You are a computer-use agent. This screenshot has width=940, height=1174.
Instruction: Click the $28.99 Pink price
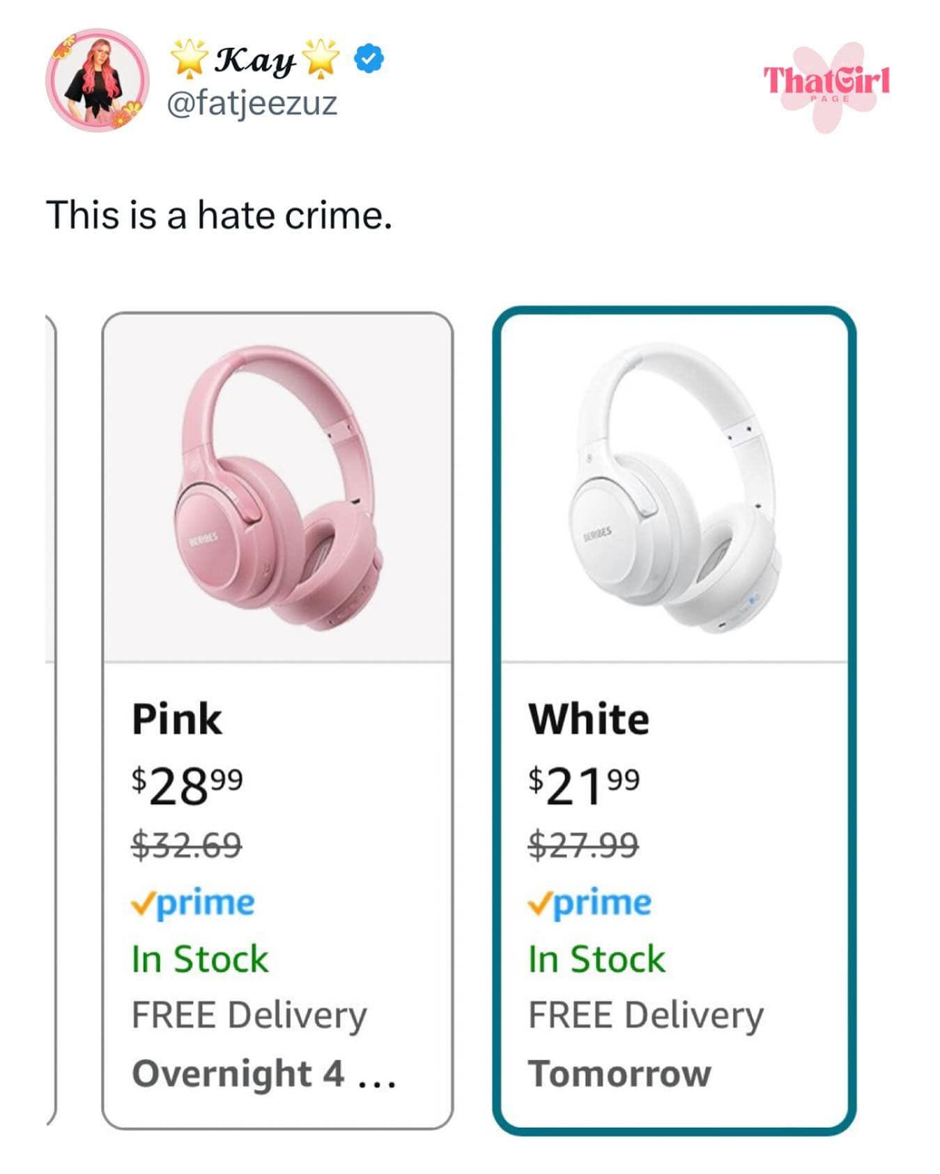pos(187,786)
